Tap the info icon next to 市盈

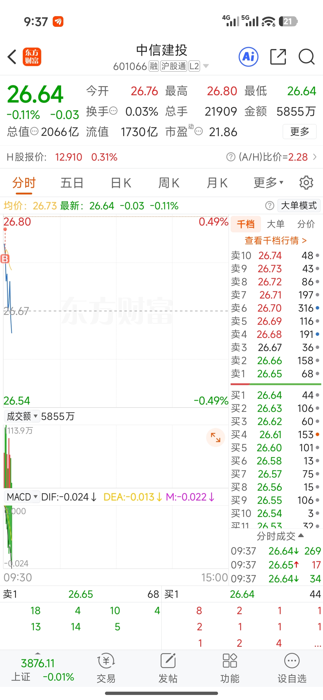pos(199,131)
